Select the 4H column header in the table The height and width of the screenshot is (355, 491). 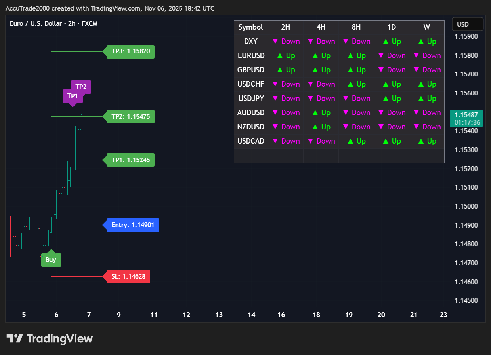tap(321, 27)
